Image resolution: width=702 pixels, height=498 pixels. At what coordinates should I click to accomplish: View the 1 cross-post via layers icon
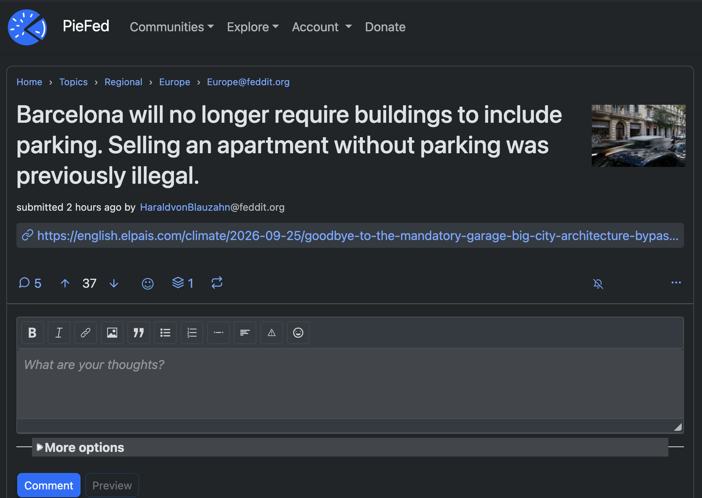coord(183,283)
